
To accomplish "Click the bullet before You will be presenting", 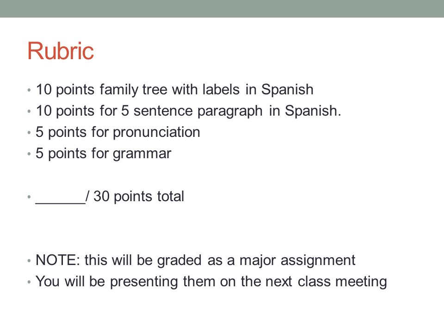I will (29, 282).
